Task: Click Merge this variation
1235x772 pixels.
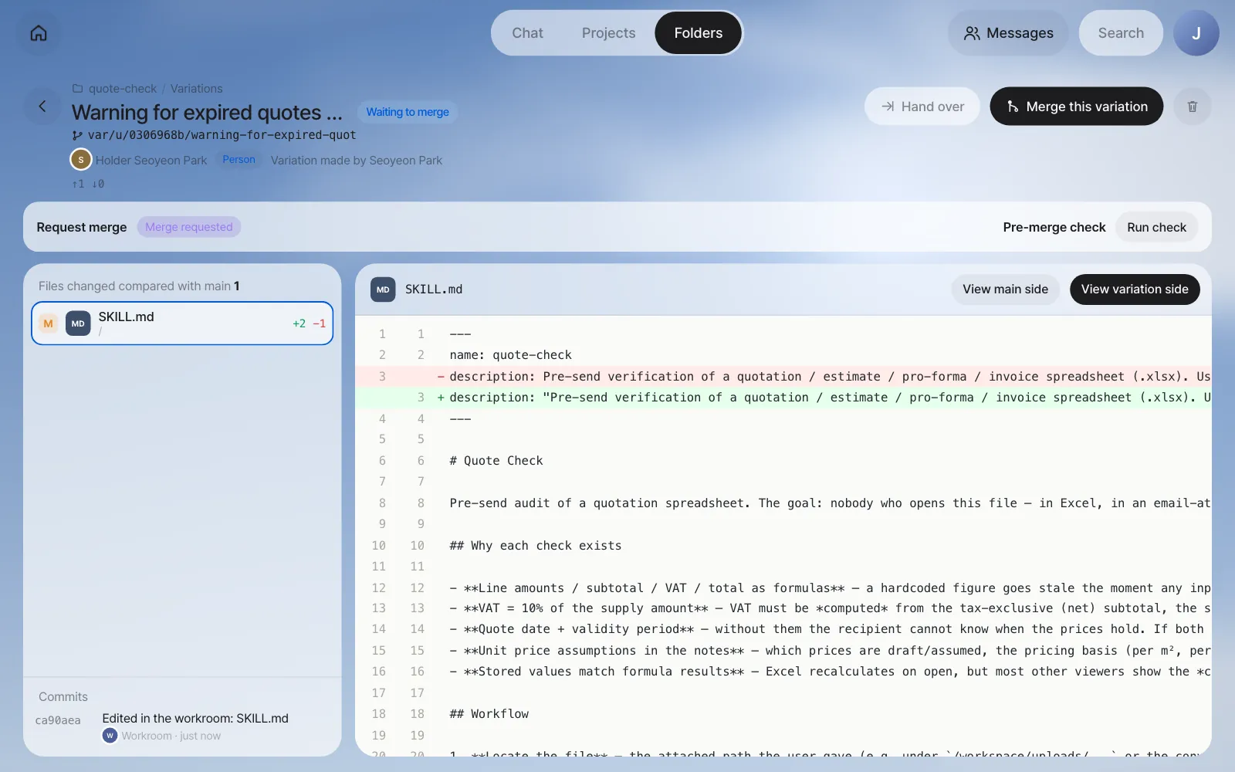Action: 1077,107
